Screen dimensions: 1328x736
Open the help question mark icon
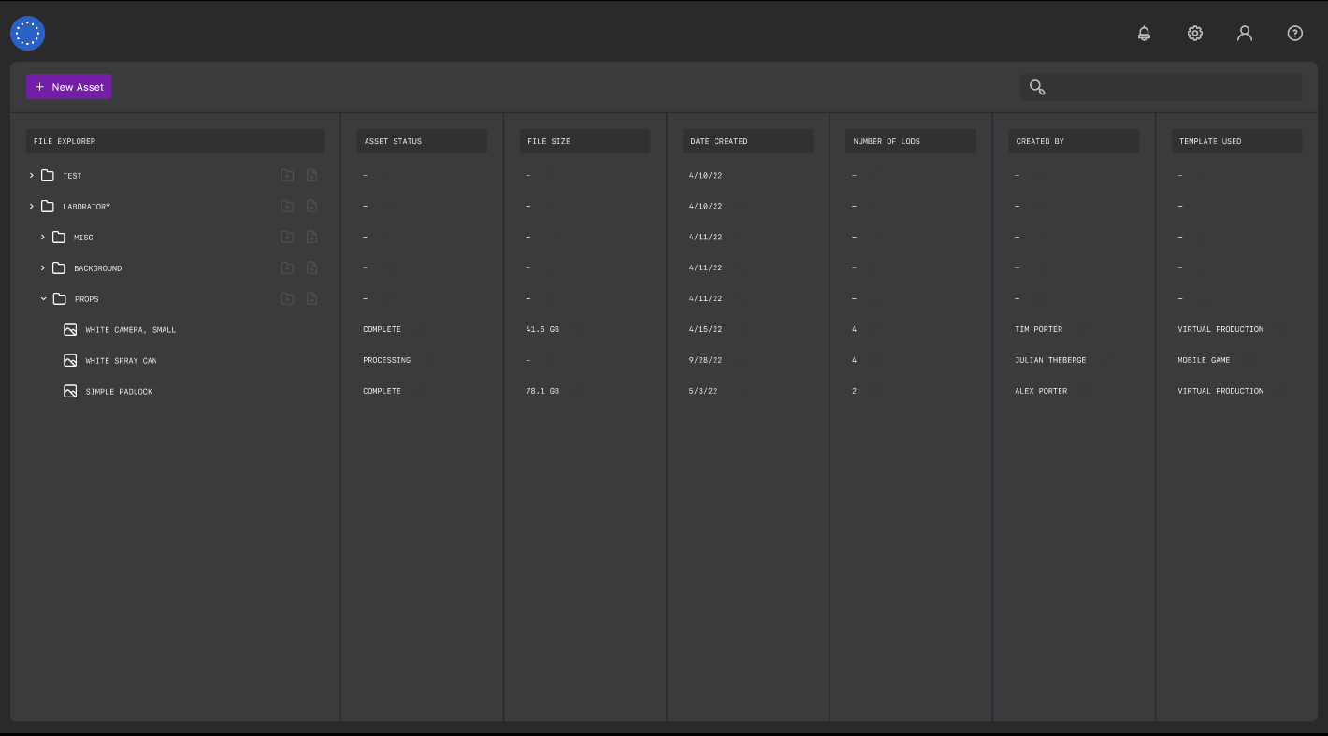click(x=1295, y=33)
